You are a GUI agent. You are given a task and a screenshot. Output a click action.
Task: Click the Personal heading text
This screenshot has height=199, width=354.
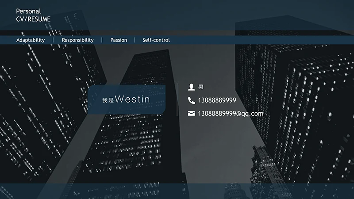tap(28, 11)
